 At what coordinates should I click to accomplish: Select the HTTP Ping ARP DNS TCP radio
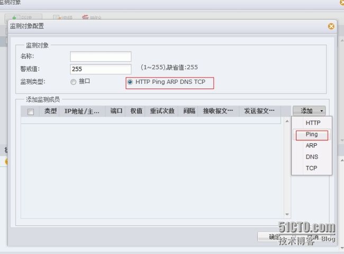click(x=130, y=82)
